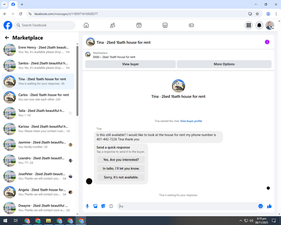Open Dwayne conversation
Viewport: 281px width, 225px height.
click(38, 208)
